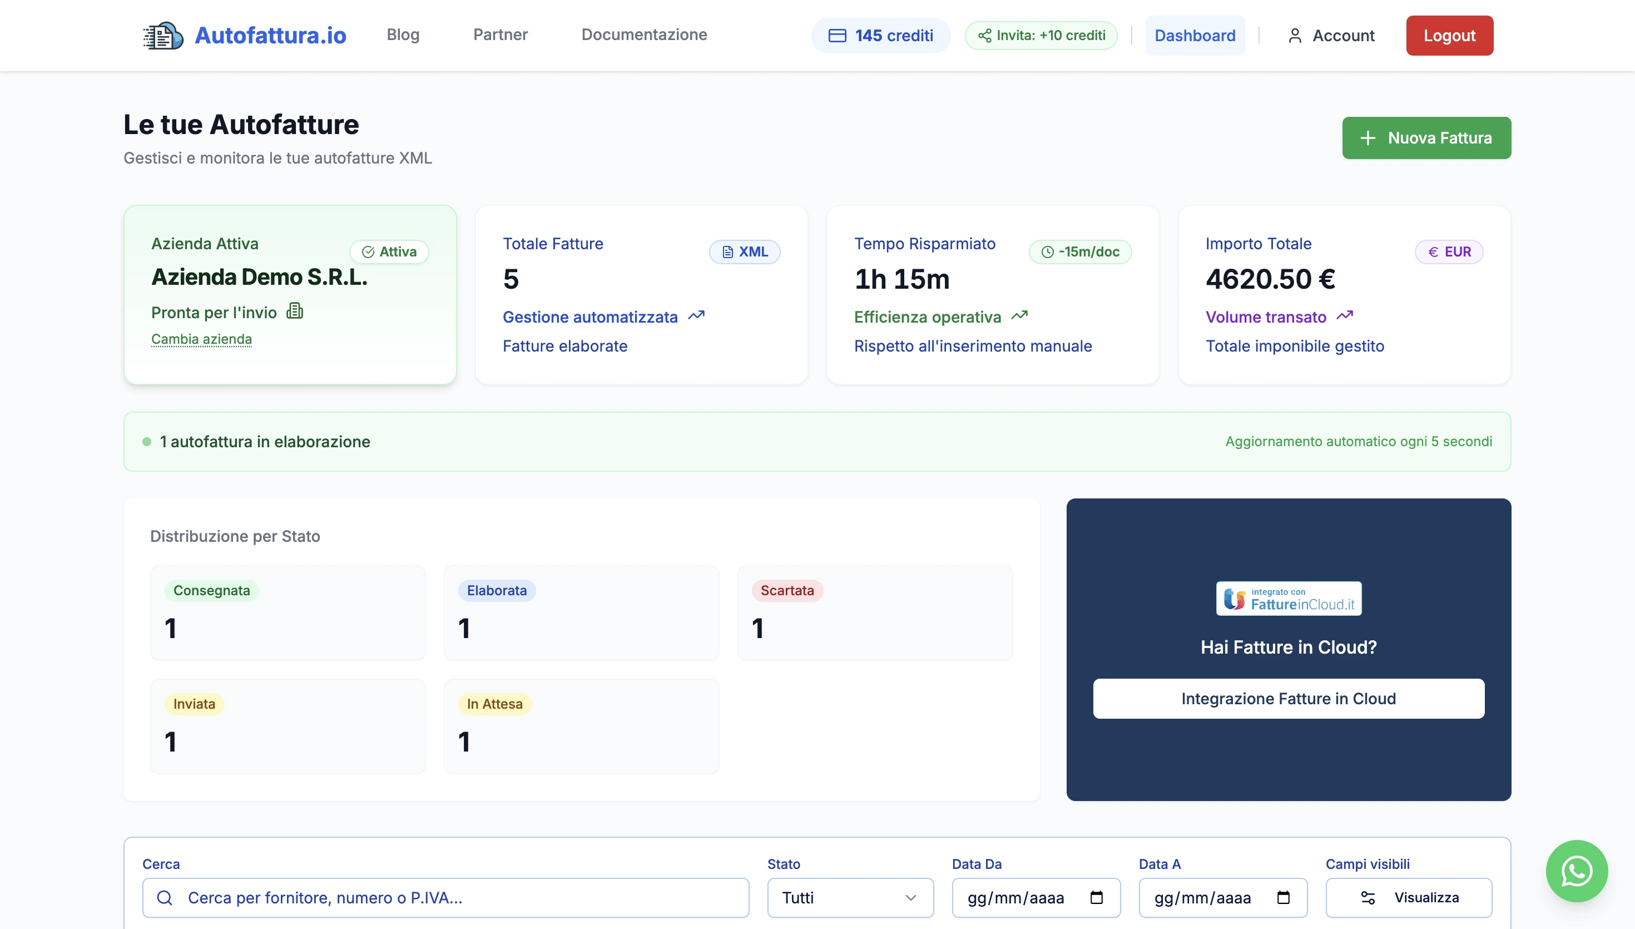Click the Autofattura.io cloud logo icon
This screenshot has height=929, width=1635.
pyautogui.click(x=161, y=35)
